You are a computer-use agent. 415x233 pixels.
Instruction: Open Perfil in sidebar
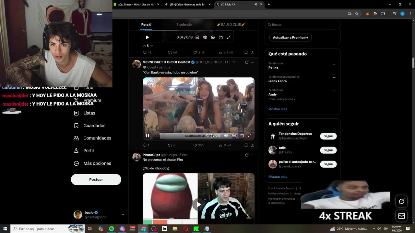tap(84, 150)
